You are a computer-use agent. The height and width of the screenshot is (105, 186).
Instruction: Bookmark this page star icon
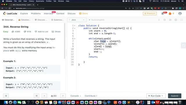click(x=133, y=8)
